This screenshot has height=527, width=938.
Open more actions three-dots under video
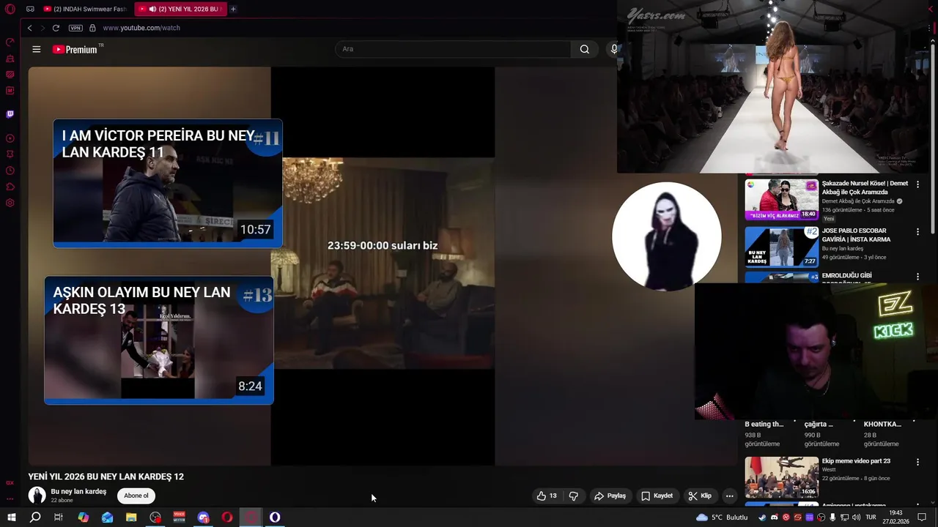(729, 496)
